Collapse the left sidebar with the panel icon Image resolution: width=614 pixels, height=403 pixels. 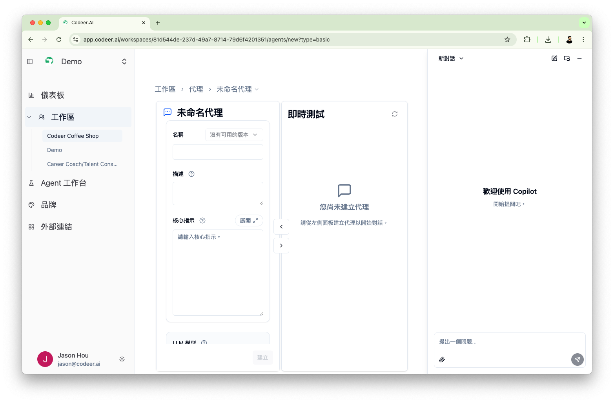(x=30, y=61)
